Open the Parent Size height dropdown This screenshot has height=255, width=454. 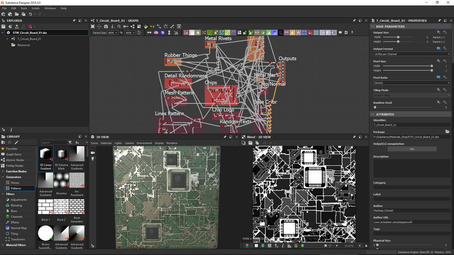130,32
